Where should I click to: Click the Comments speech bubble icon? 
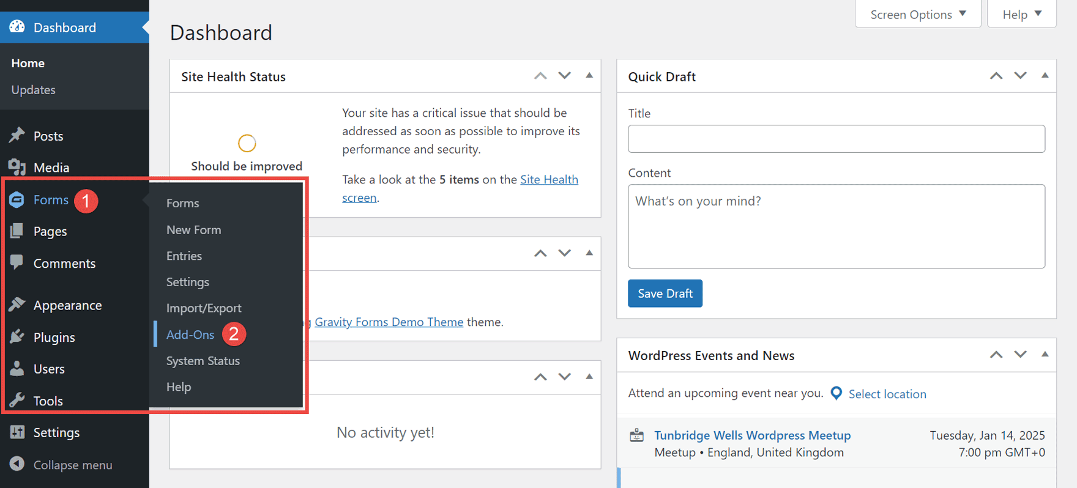point(17,263)
